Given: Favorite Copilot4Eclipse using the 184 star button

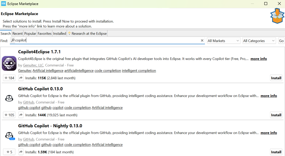Looking at the screenshot, I should pos(9,78).
